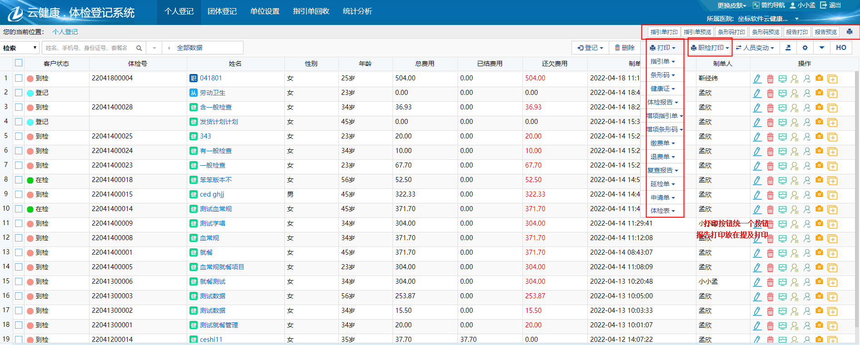Switch to the 团体登记 tab
860x345 pixels.
coord(222,11)
